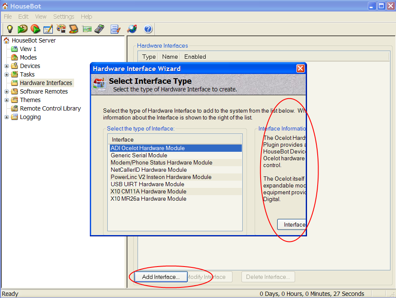Click the Delete Interface... button
Screen dimensions: 396x298
tap(268, 277)
